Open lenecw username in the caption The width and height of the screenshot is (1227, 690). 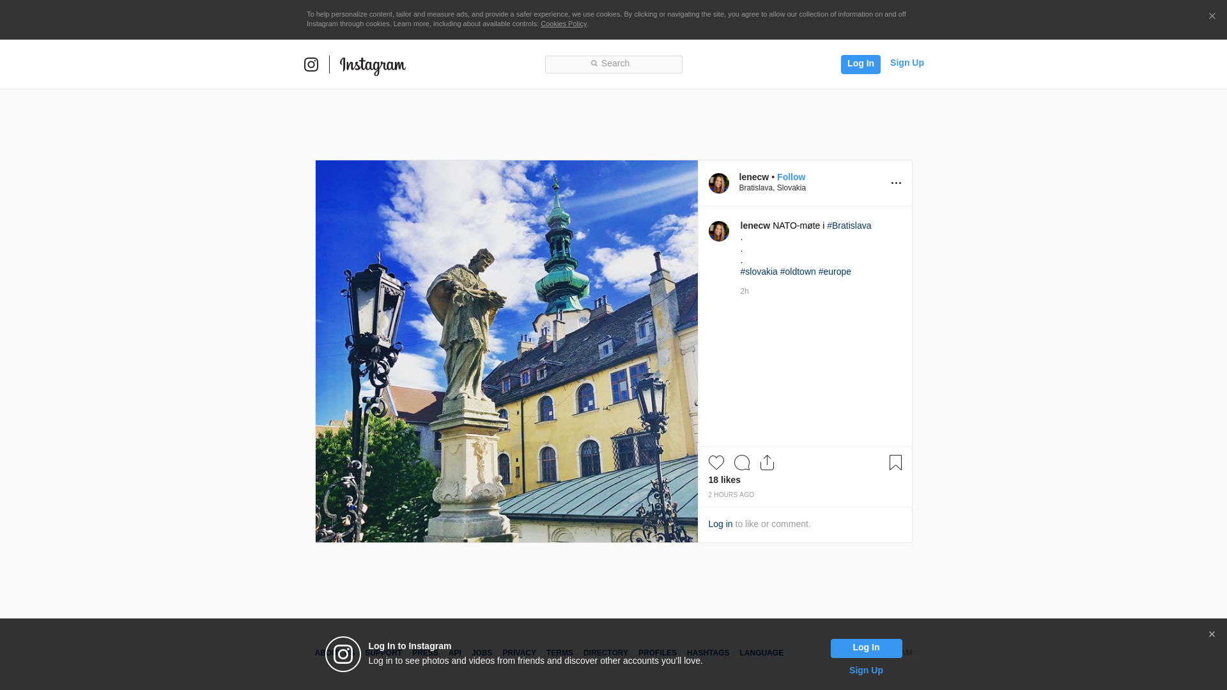tap(755, 226)
